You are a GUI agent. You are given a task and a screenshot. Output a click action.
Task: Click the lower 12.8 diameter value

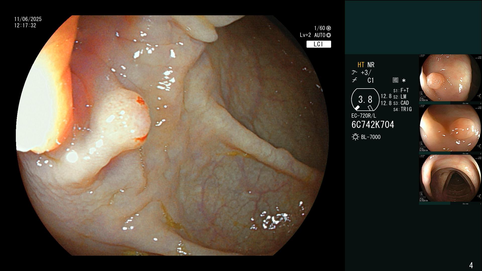386,103
